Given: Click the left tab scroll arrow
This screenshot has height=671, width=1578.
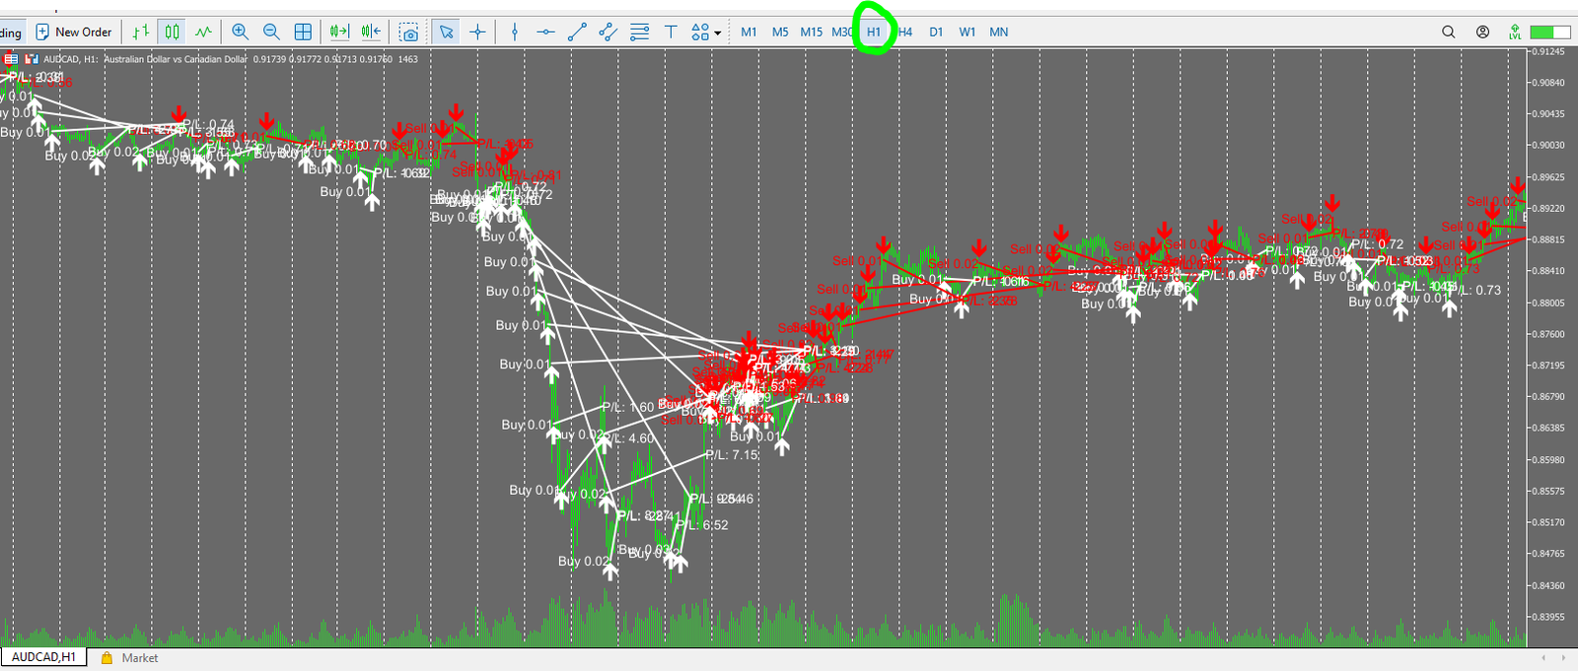Looking at the screenshot, I should [x=1543, y=658].
